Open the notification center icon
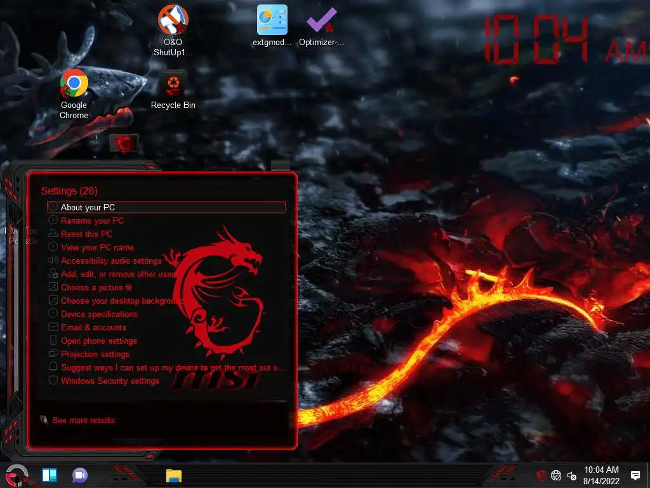Image resolution: width=650 pixels, height=488 pixels. [x=635, y=475]
